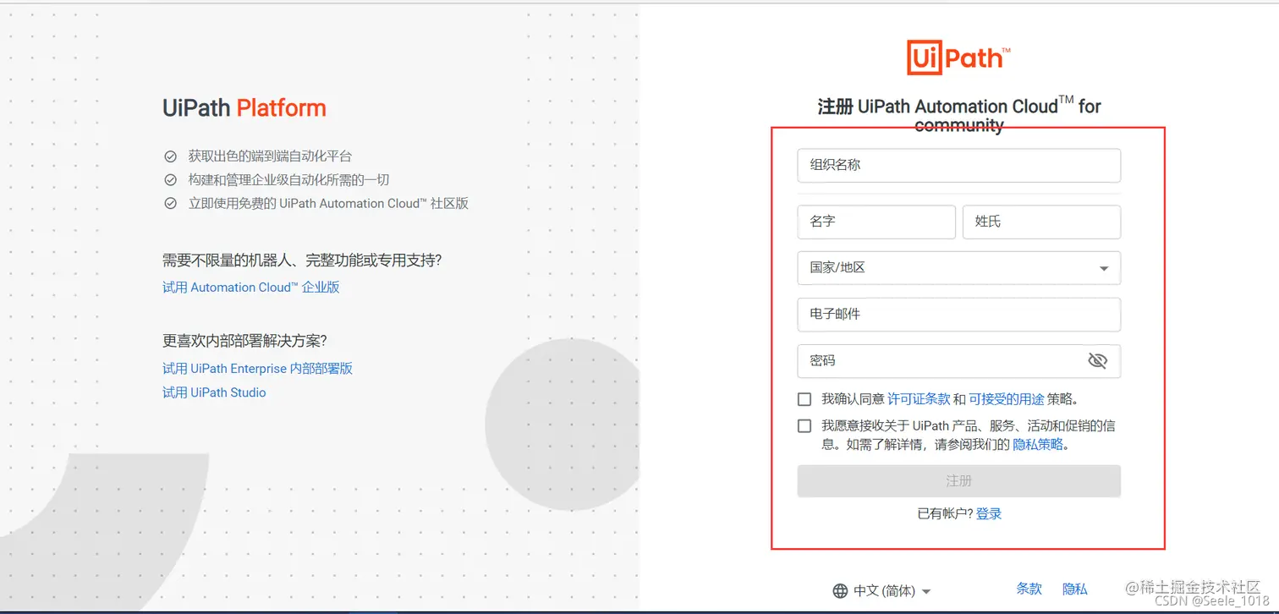Click the 密码 password field

(x=930, y=360)
